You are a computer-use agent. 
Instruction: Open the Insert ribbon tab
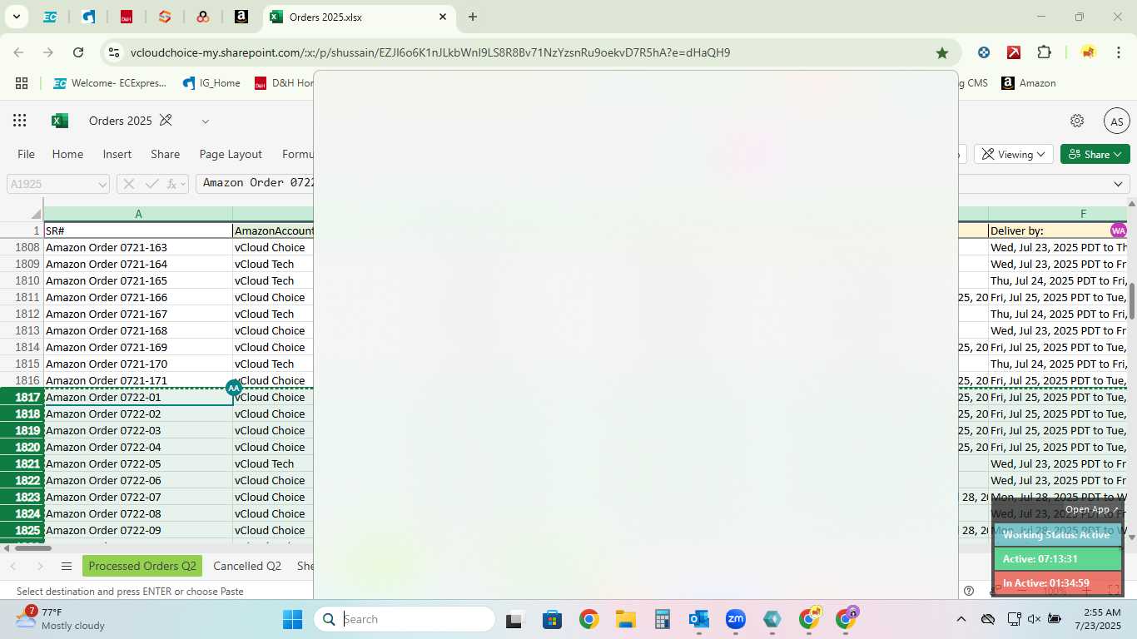pos(117,154)
